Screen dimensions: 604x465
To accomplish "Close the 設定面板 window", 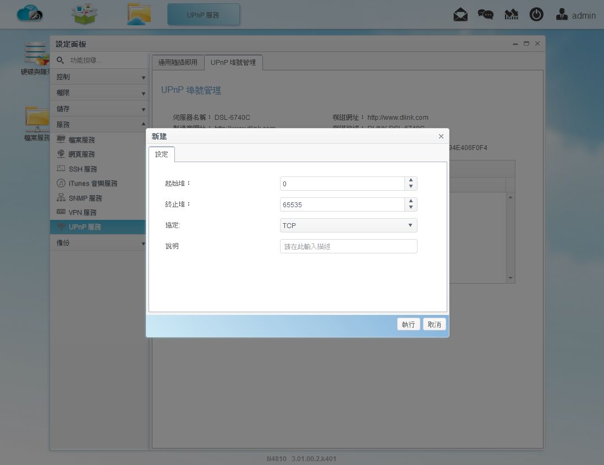I will point(537,43).
